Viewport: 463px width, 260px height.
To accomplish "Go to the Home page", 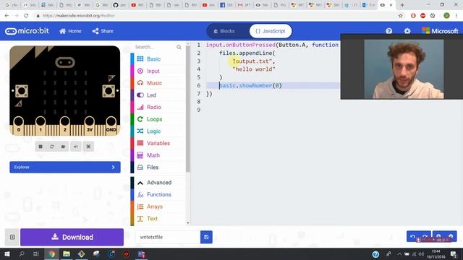I will 70,31.
